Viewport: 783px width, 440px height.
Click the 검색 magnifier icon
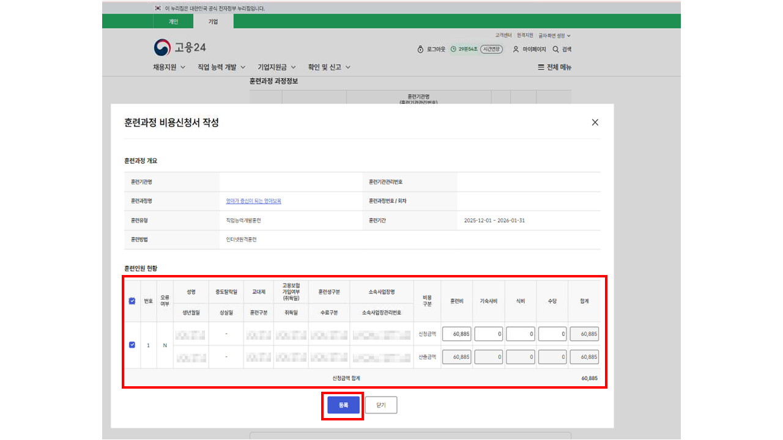click(555, 50)
